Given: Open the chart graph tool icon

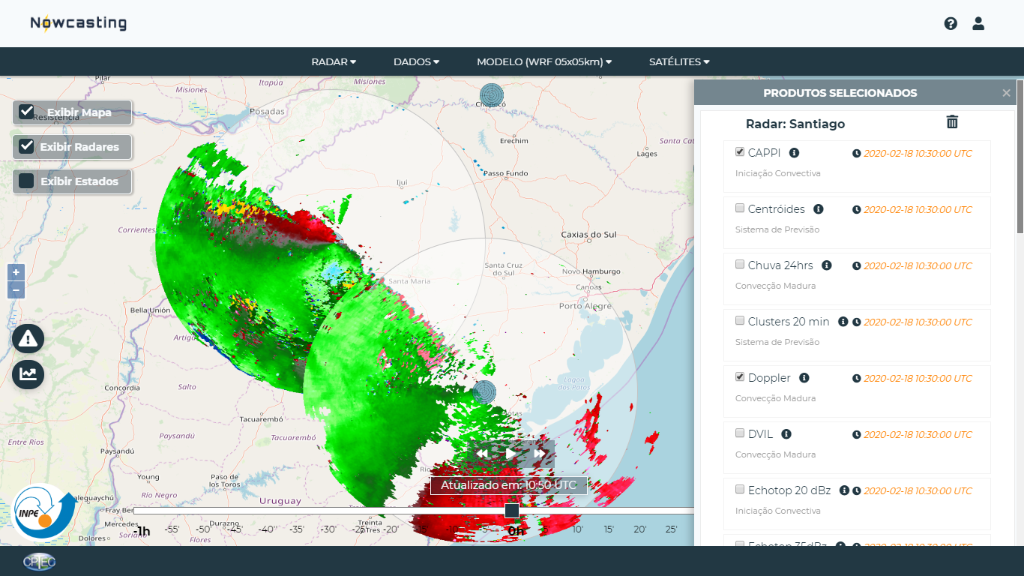Looking at the screenshot, I should pyautogui.click(x=28, y=374).
